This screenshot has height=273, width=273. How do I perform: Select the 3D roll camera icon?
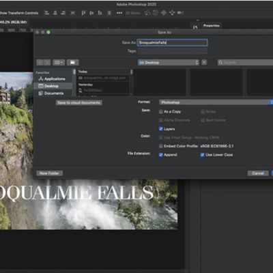[156, 13]
